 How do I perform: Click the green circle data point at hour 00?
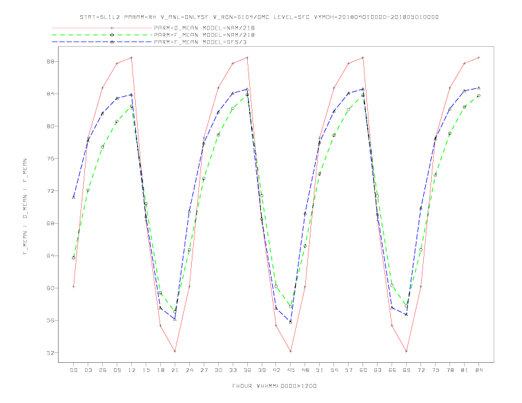[74, 257]
